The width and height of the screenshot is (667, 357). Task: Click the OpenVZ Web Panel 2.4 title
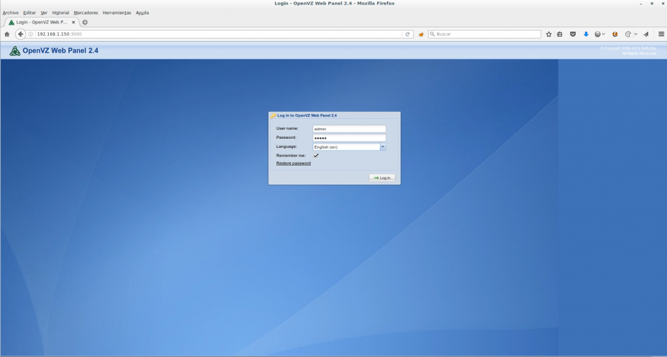(x=61, y=51)
